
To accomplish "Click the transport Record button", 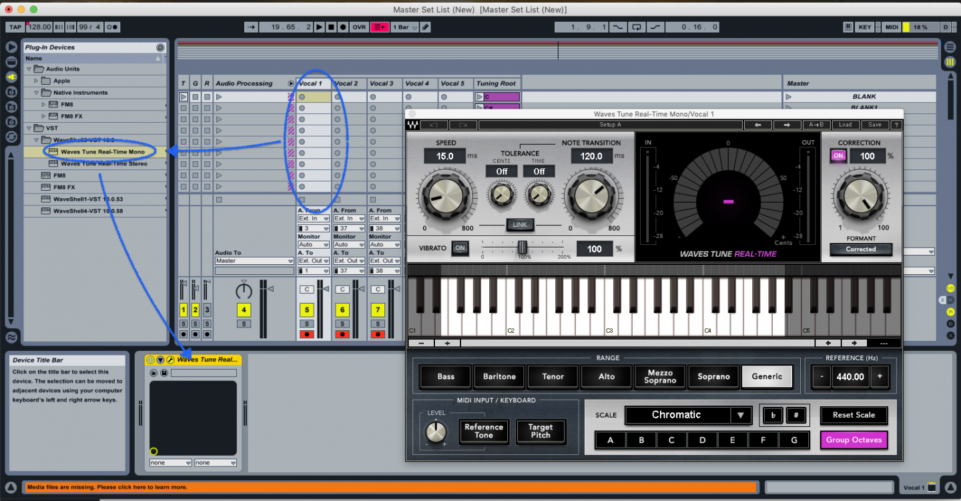I will 343,27.
